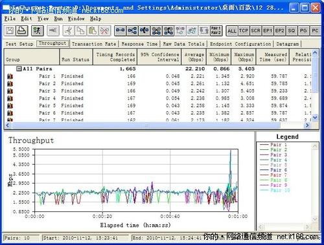
Task: Click the Run test runner icon
Action: tap(38, 30)
